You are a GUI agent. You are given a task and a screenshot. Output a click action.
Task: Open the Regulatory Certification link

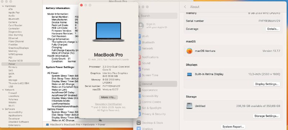(108, 104)
